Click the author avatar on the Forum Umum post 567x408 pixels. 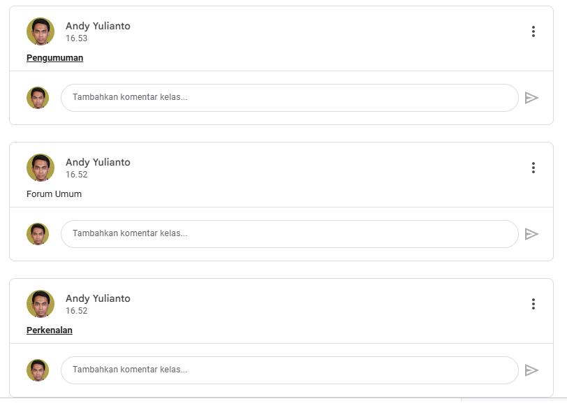pyautogui.click(x=40, y=168)
